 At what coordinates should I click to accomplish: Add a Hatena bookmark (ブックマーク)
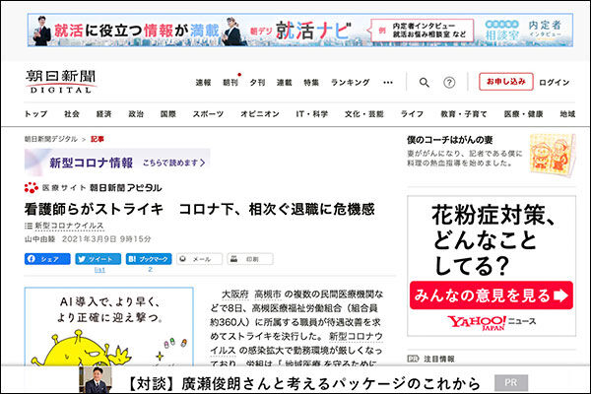click(149, 259)
